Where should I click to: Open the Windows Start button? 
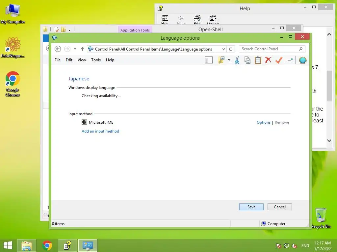click(8, 245)
